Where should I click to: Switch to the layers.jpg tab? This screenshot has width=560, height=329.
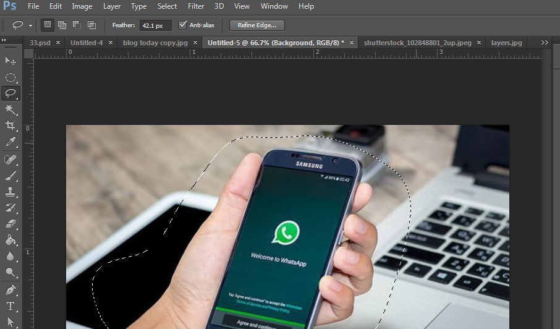(506, 43)
